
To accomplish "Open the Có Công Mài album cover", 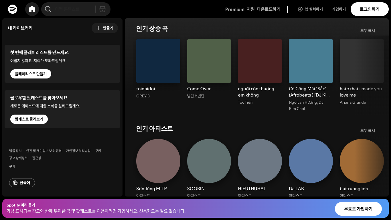I will (311, 61).
